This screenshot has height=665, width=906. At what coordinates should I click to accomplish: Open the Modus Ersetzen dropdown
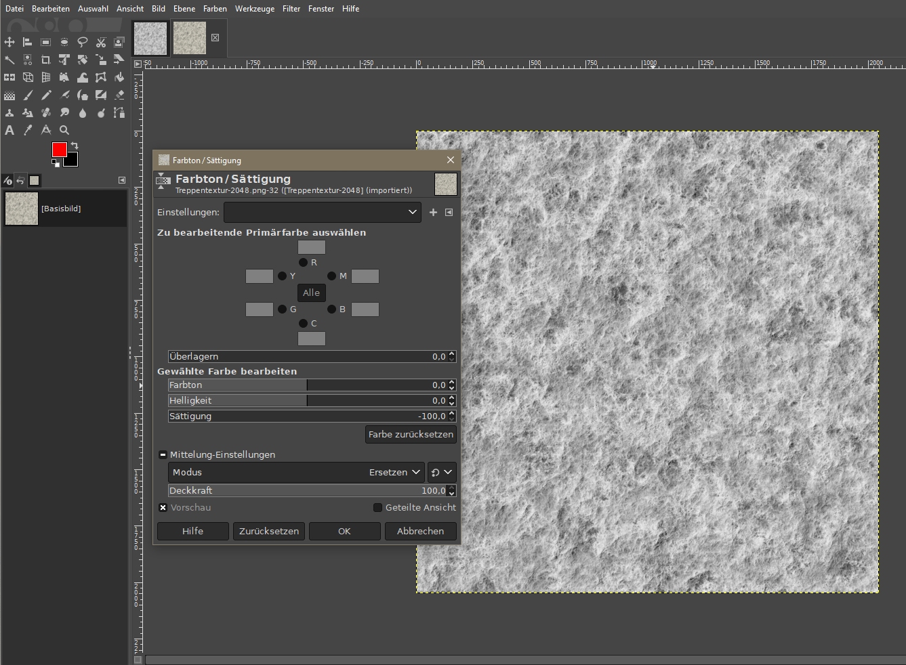click(x=296, y=472)
